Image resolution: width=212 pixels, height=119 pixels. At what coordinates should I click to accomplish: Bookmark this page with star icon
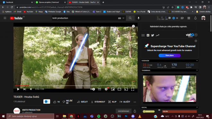point(172,7)
